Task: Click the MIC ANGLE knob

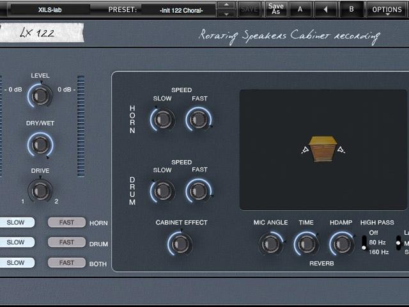Action: tap(270, 243)
